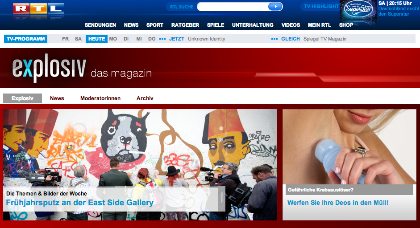Go to Videos in the main navigation
Image resolution: width=420 pixels, height=228 pixels.
coord(291,25)
